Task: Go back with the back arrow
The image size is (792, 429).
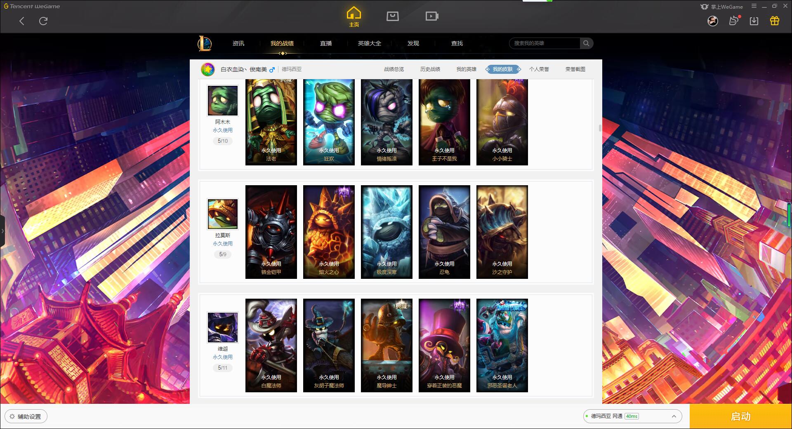Action: (22, 21)
